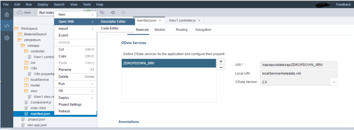The width and height of the screenshot is (354, 130).
Task: Select Export in context menu
Action: pos(75,36)
